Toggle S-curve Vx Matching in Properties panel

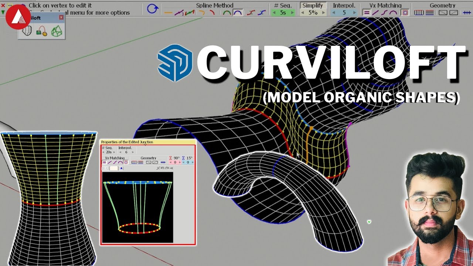115,163
